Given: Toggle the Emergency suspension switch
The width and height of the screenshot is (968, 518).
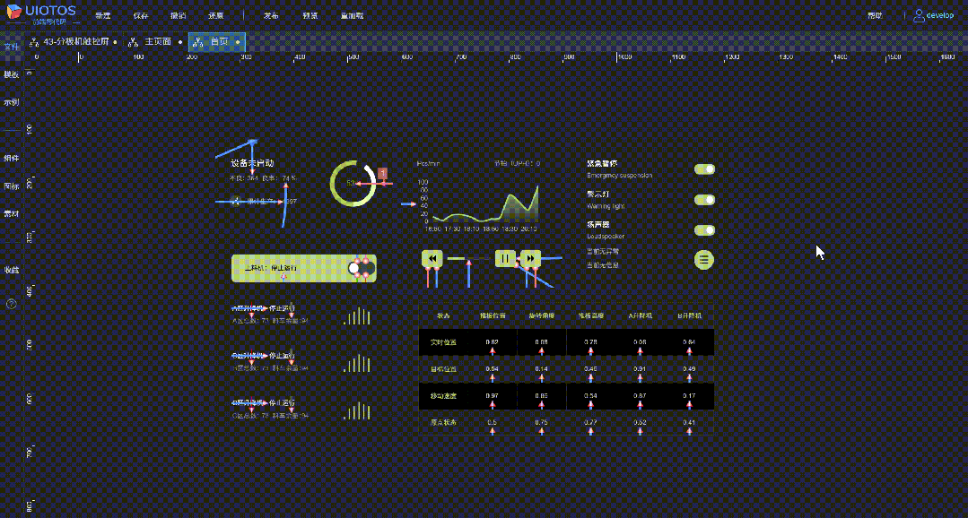Looking at the screenshot, I should coord(704,169).
